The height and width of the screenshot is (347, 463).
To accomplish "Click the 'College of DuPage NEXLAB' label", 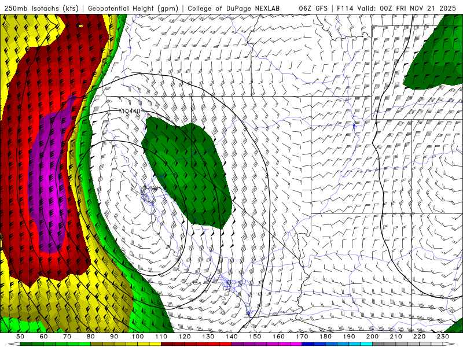I will [234, 9].
